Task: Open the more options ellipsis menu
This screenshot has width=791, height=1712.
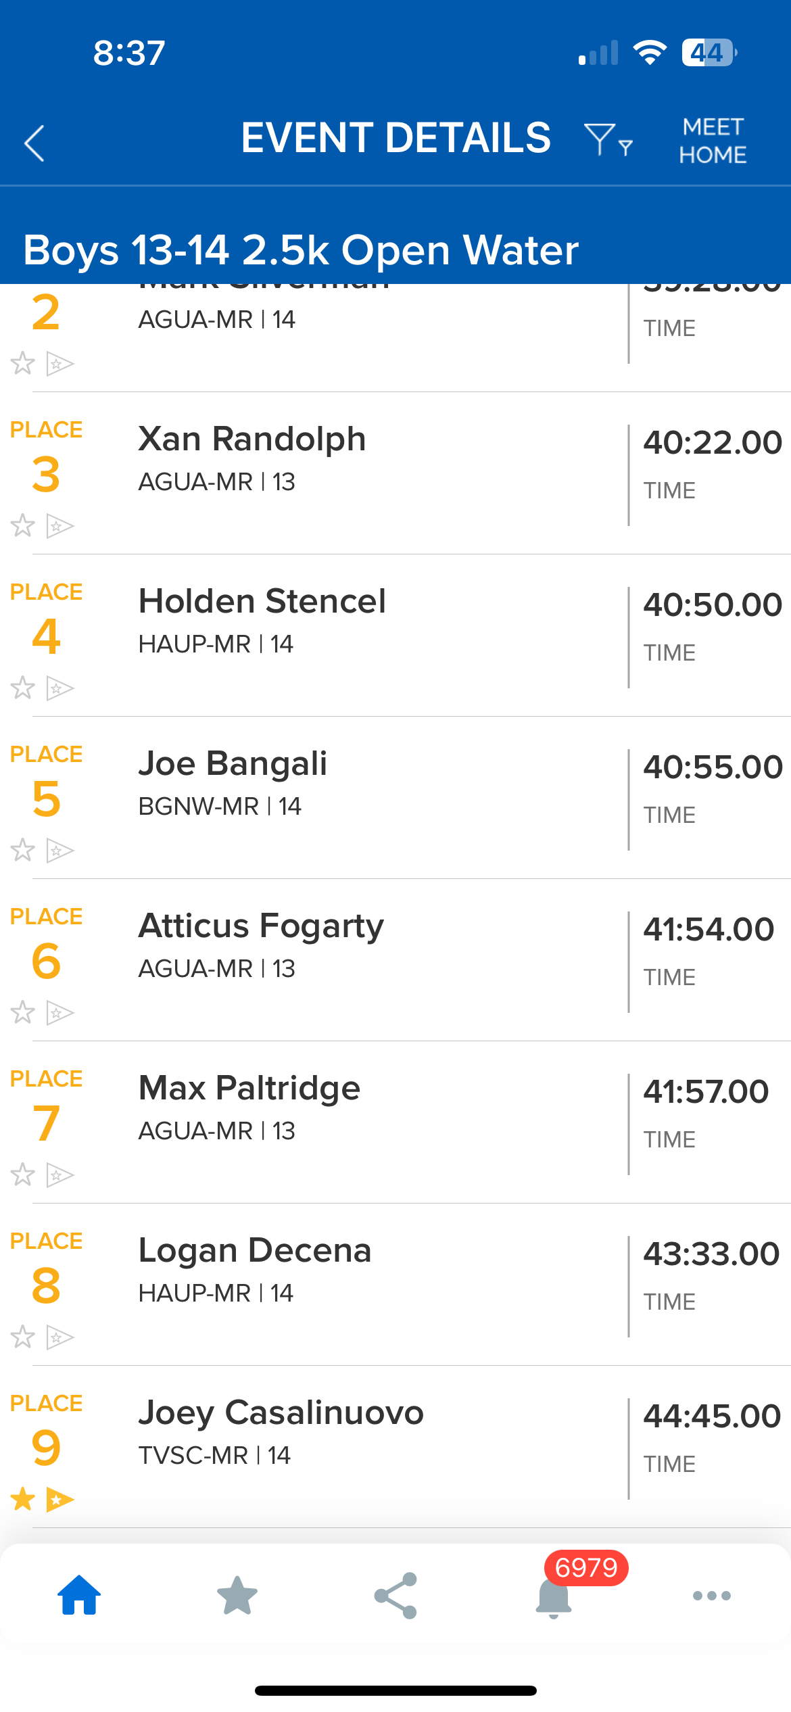Action: click(x=711, y=1595)
